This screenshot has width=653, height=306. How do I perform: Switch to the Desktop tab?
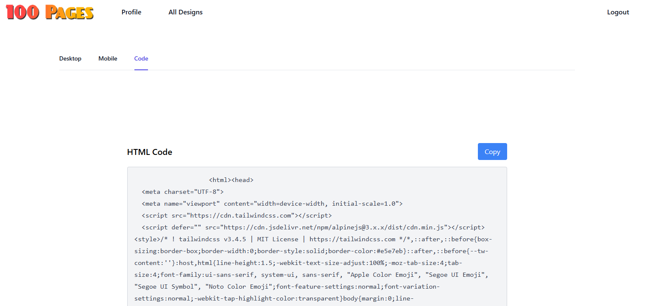[70, 58]
